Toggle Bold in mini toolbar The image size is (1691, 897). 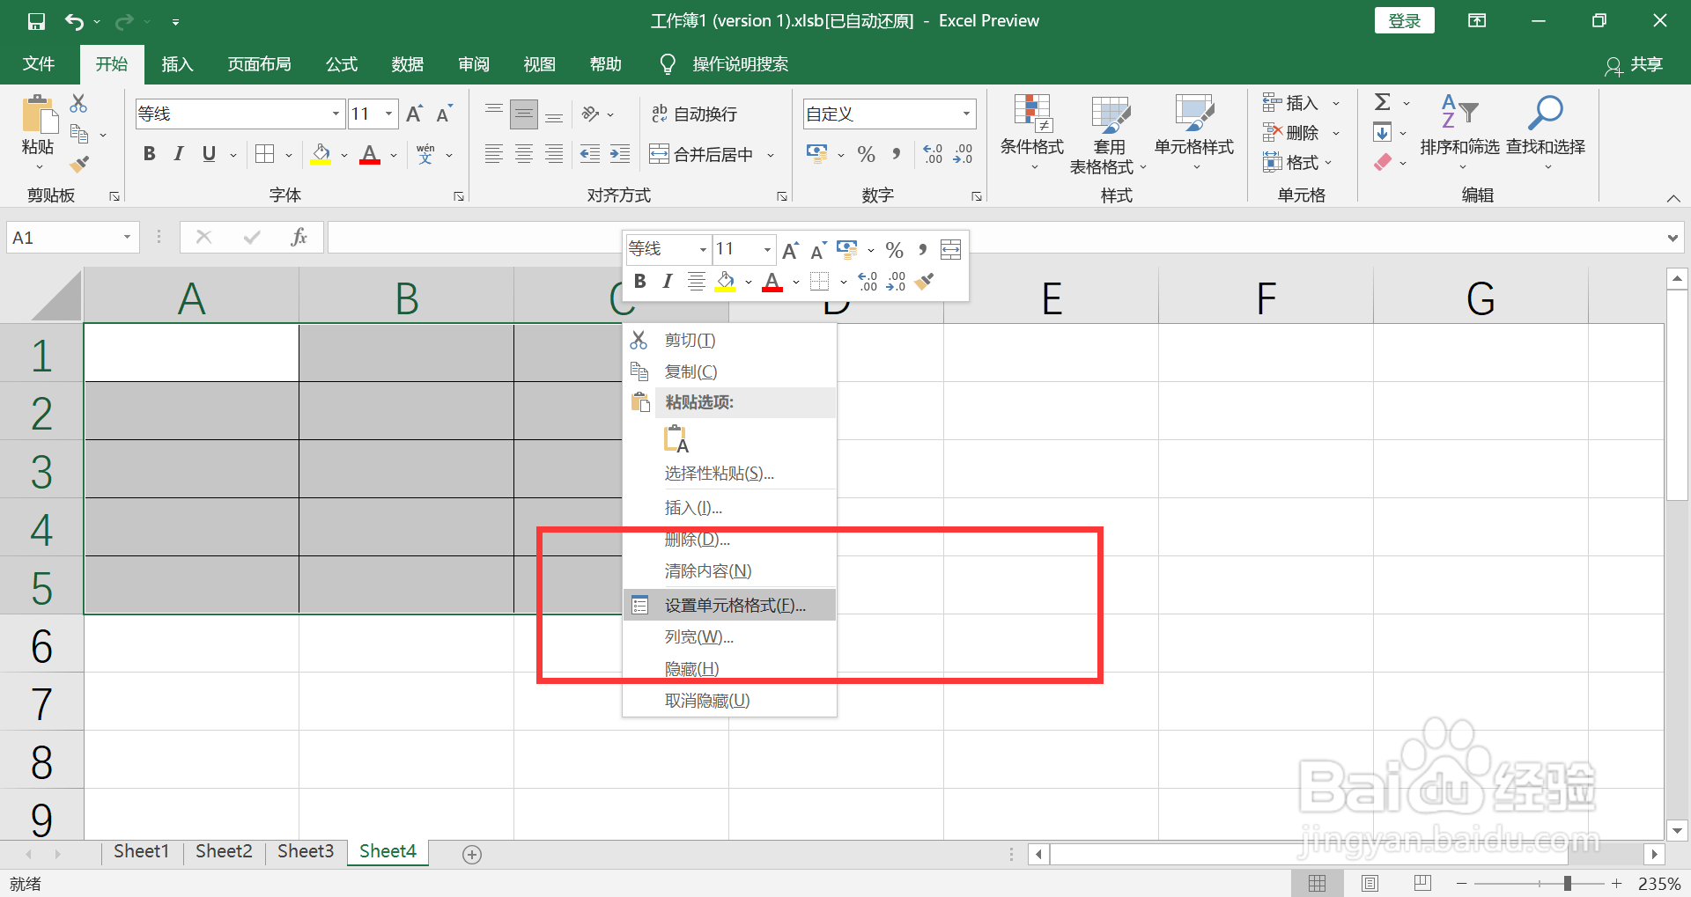pos(640,281)
